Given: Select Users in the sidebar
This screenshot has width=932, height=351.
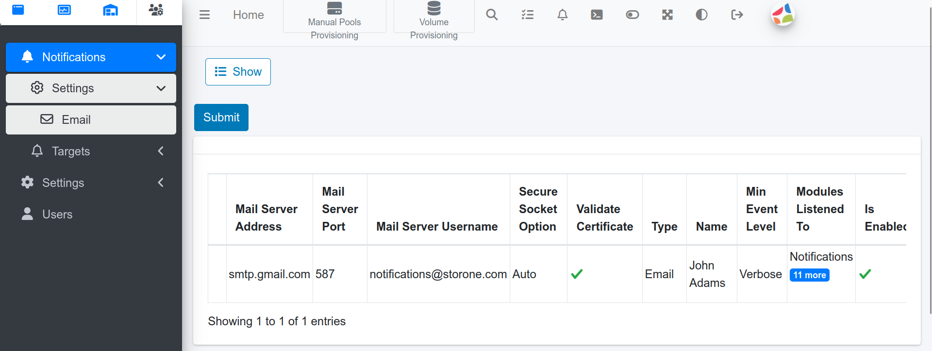Looking at the screenshot, I should point(57,215).
